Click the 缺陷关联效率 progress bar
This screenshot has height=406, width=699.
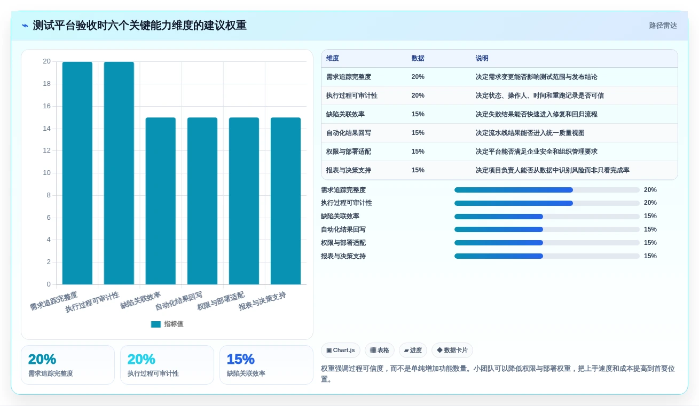click(547, 217)
